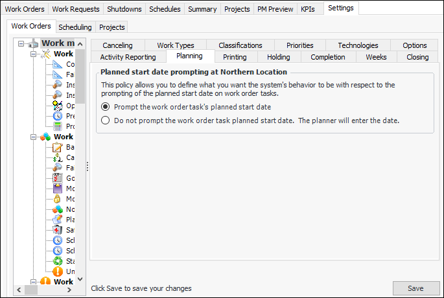444x298 pixels.
Task: Select the checkered flag 'Op' tree item
Action: (58, 106)
